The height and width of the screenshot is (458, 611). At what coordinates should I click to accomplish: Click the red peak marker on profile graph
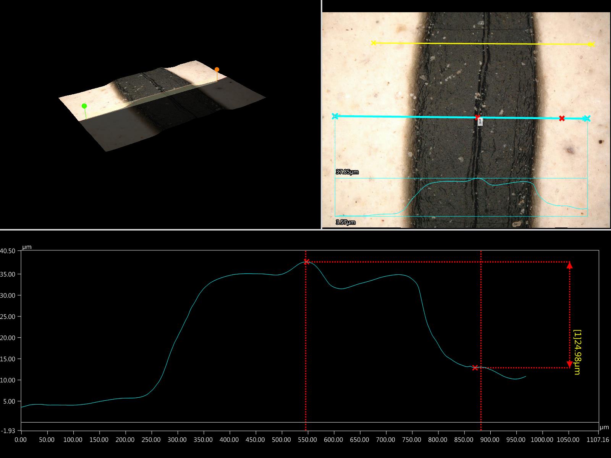point(306,261)
